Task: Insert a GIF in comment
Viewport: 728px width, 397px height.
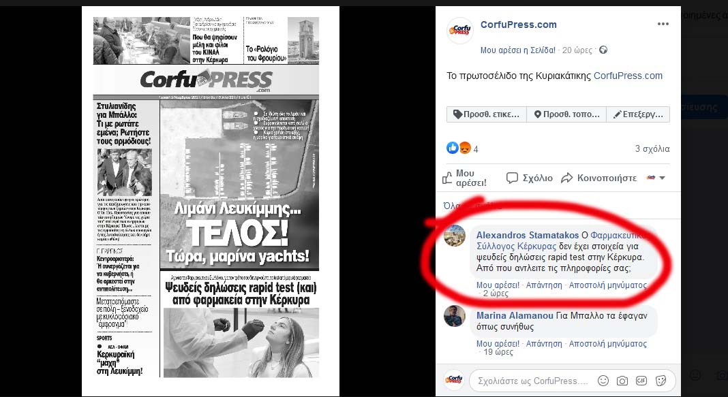Action: [641, 381]
